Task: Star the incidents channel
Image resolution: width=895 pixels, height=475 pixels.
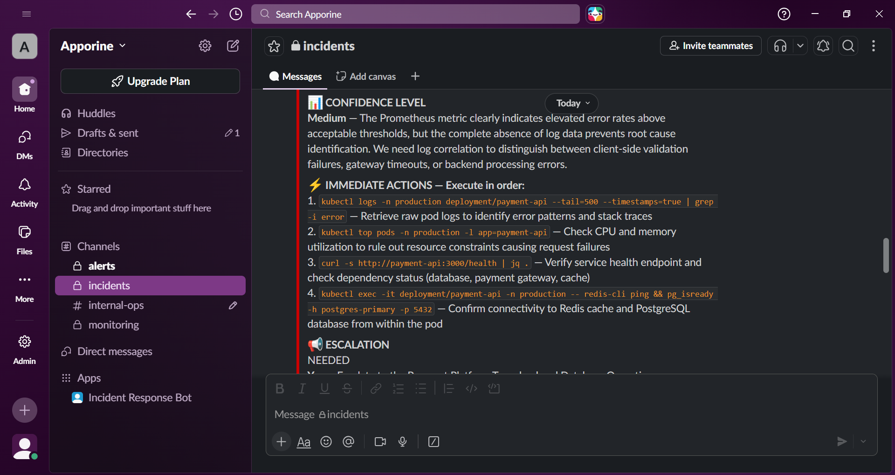Action: coord(274,46)
